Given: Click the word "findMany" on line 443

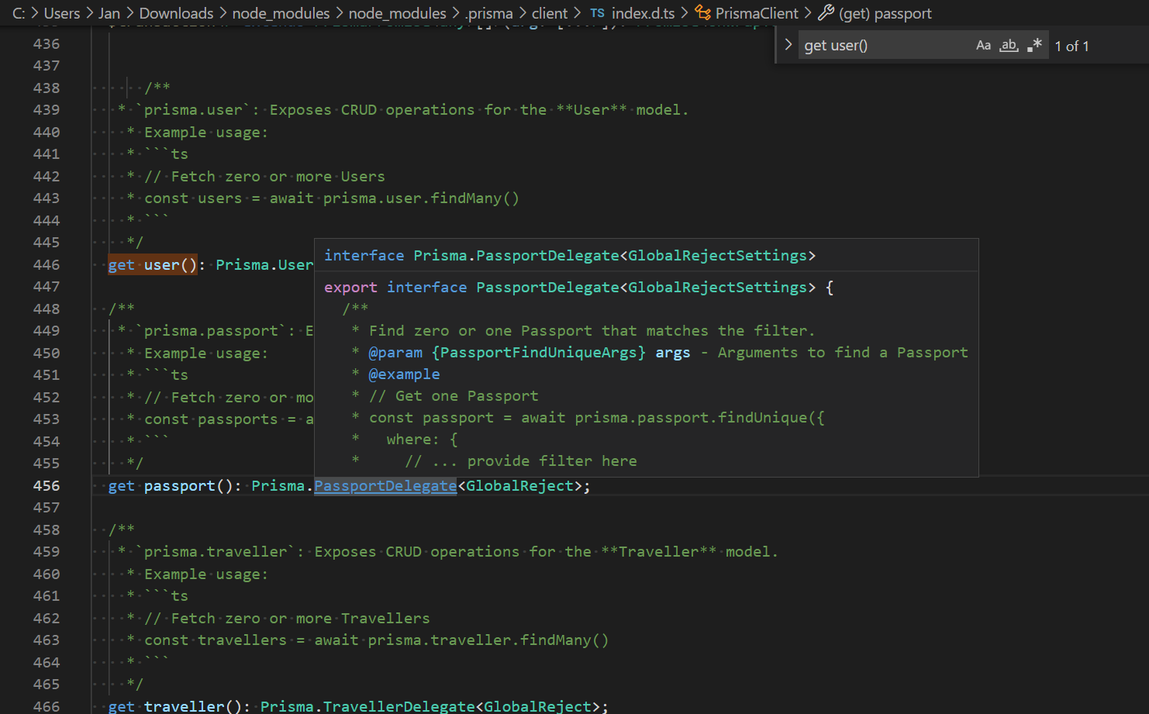Looking at the screenshot, I should (477, 198).
